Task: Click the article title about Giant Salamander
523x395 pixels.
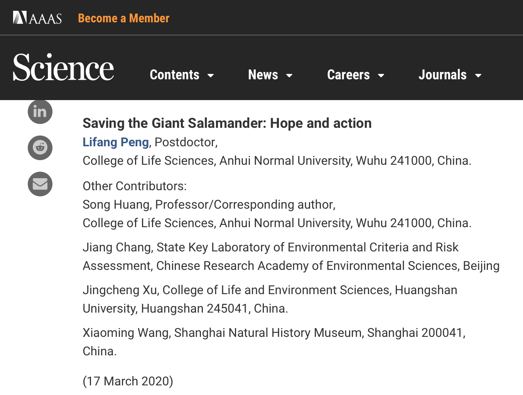Action: point(227,123)
